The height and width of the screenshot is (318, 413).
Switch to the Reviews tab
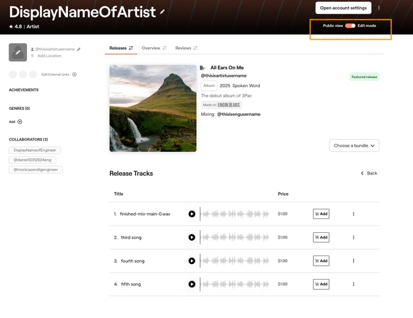[x=186, y=48]
